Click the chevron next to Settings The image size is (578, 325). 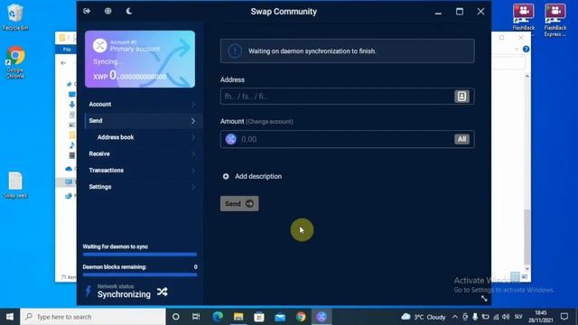[x=193, y=187]
